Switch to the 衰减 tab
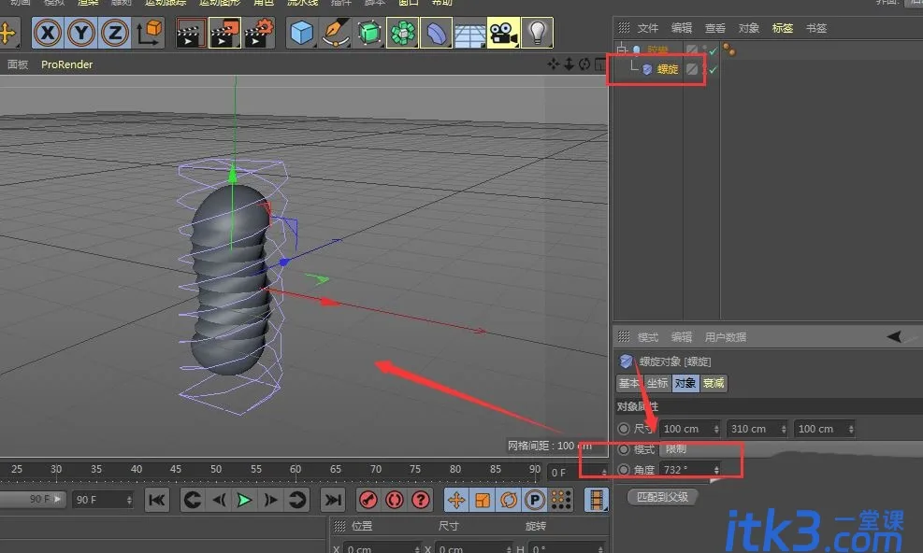Viewport: 923px width, 553px height. tap(714, 383)
